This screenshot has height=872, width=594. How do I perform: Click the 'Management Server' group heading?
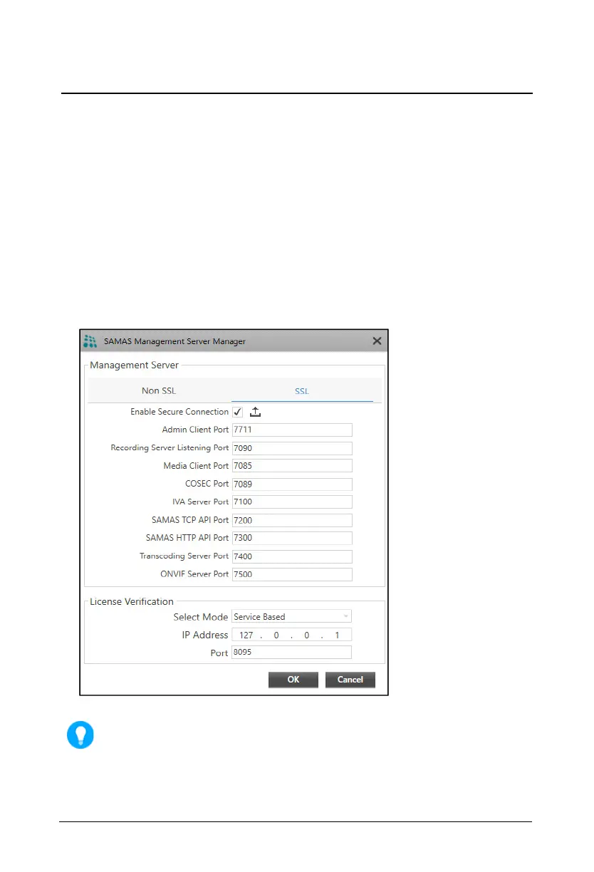(134, 365)
